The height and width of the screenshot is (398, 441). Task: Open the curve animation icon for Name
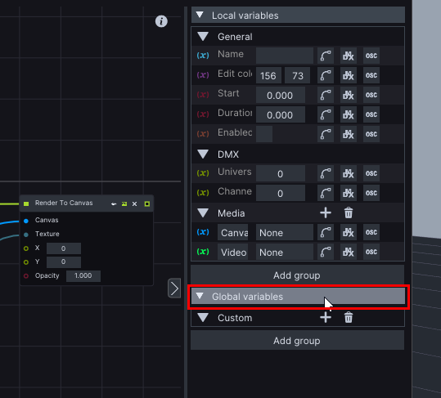[x=326, y=56]
